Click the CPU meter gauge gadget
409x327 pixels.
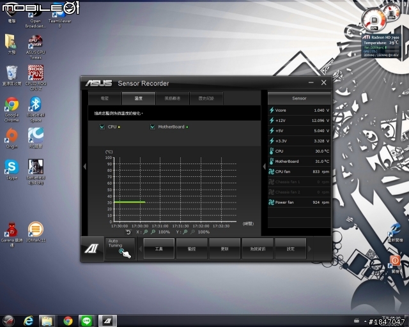(374, 20)
